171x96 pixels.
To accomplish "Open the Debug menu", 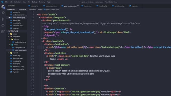I will (x=34, y=2).
